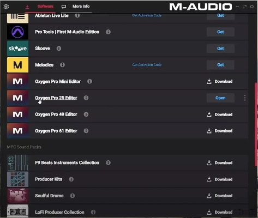The width and height of the screenshot is (258, 218).
Task: Click the vertical scrollbar on the right
Action: [x=256, y=124]
